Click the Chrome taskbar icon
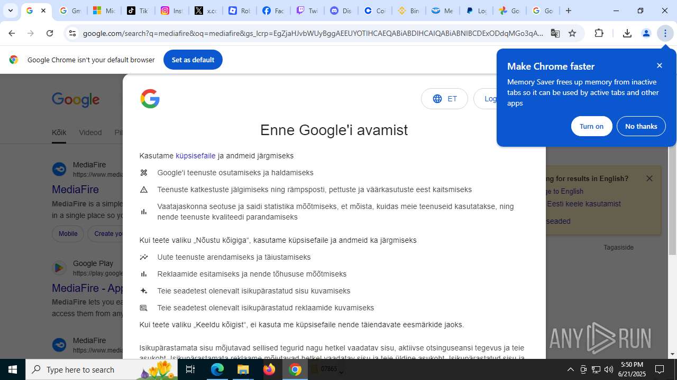The height and width of the screenshot is (380, 677). click(x=295, y=369)
